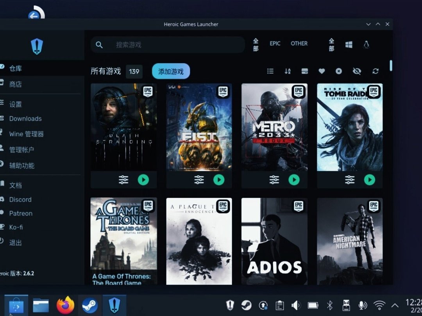Toggle alphabetical sort order
This screenshot has width=422, height=316.
(x=288, y=71)
